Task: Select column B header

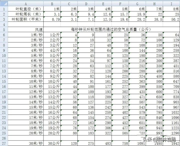Action: (52, 4)
